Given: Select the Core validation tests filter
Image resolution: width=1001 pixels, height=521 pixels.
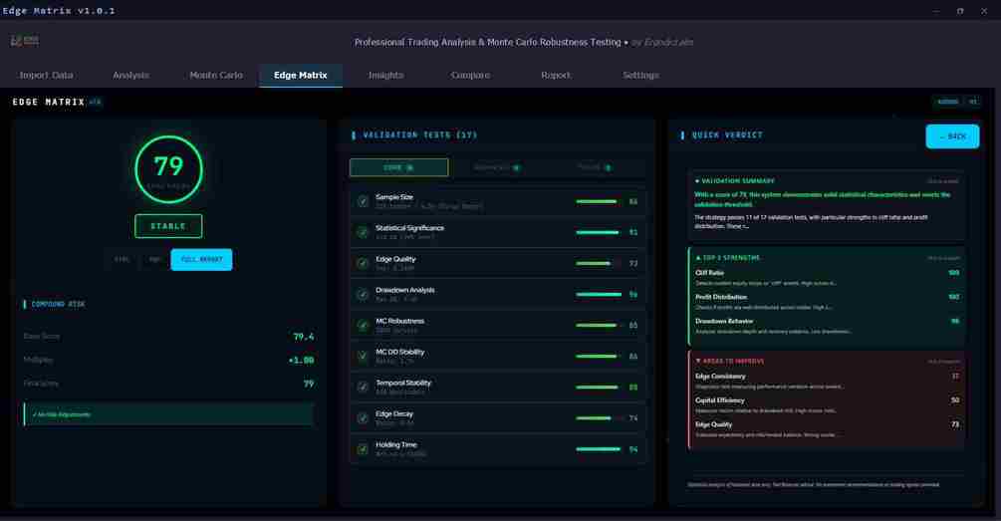Looking at the screenshot, I should pos(399,168).
